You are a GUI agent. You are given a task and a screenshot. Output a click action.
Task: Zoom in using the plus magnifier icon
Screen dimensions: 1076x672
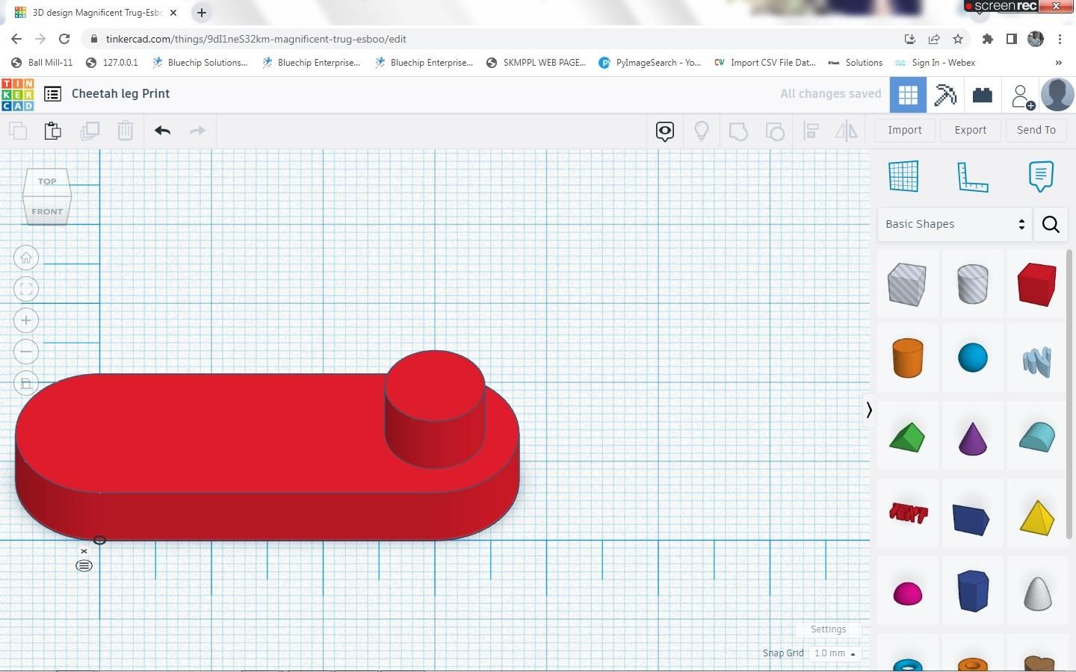tap(25, 320)
